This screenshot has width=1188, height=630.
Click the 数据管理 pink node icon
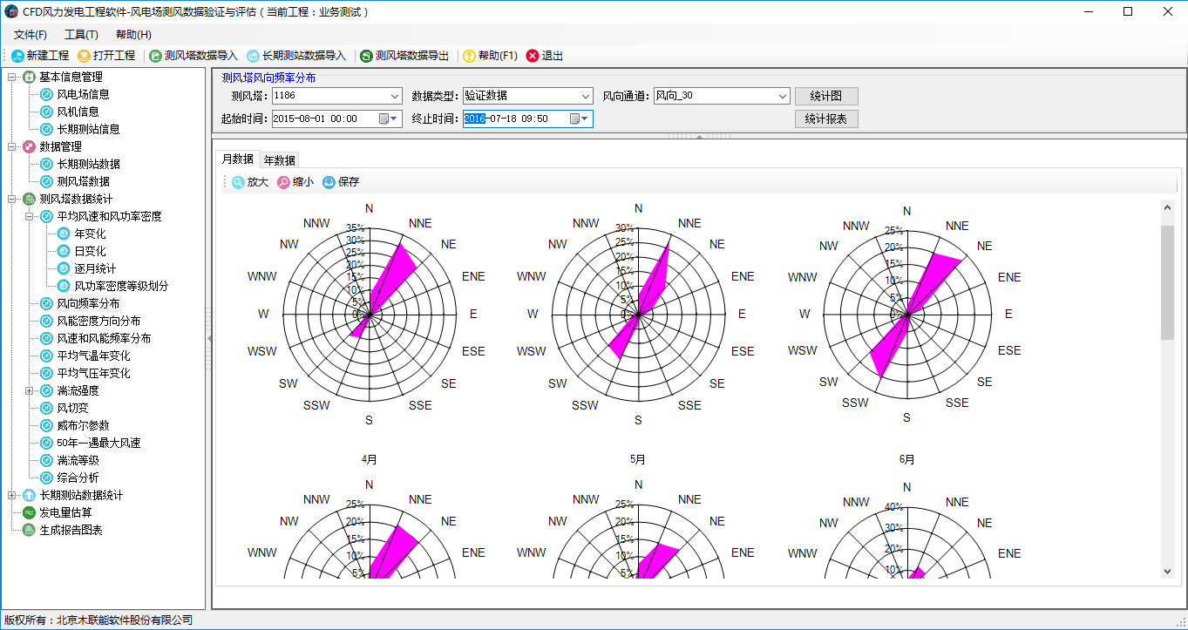click(x=29, y=146)
